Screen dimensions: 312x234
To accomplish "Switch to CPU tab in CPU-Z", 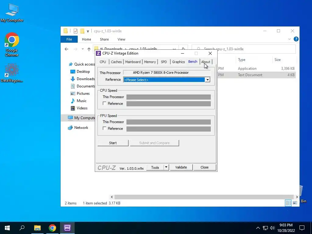I will point(103,62).
